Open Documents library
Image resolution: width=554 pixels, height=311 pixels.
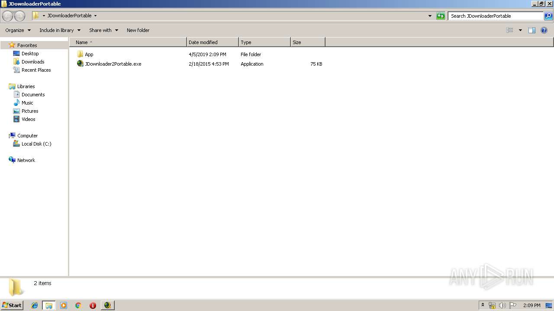click(33, 95)
